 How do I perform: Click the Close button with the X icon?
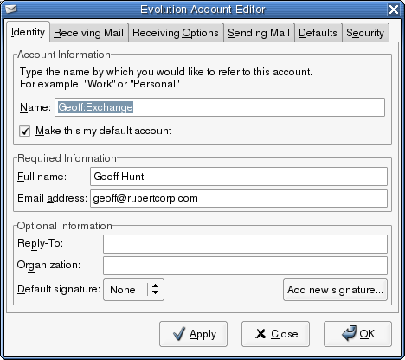(x=275, y=334)
